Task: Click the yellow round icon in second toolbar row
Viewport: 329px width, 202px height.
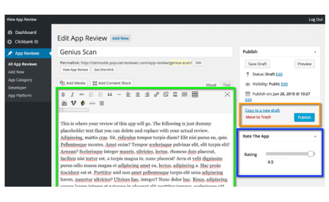Action: coord(83,103)
